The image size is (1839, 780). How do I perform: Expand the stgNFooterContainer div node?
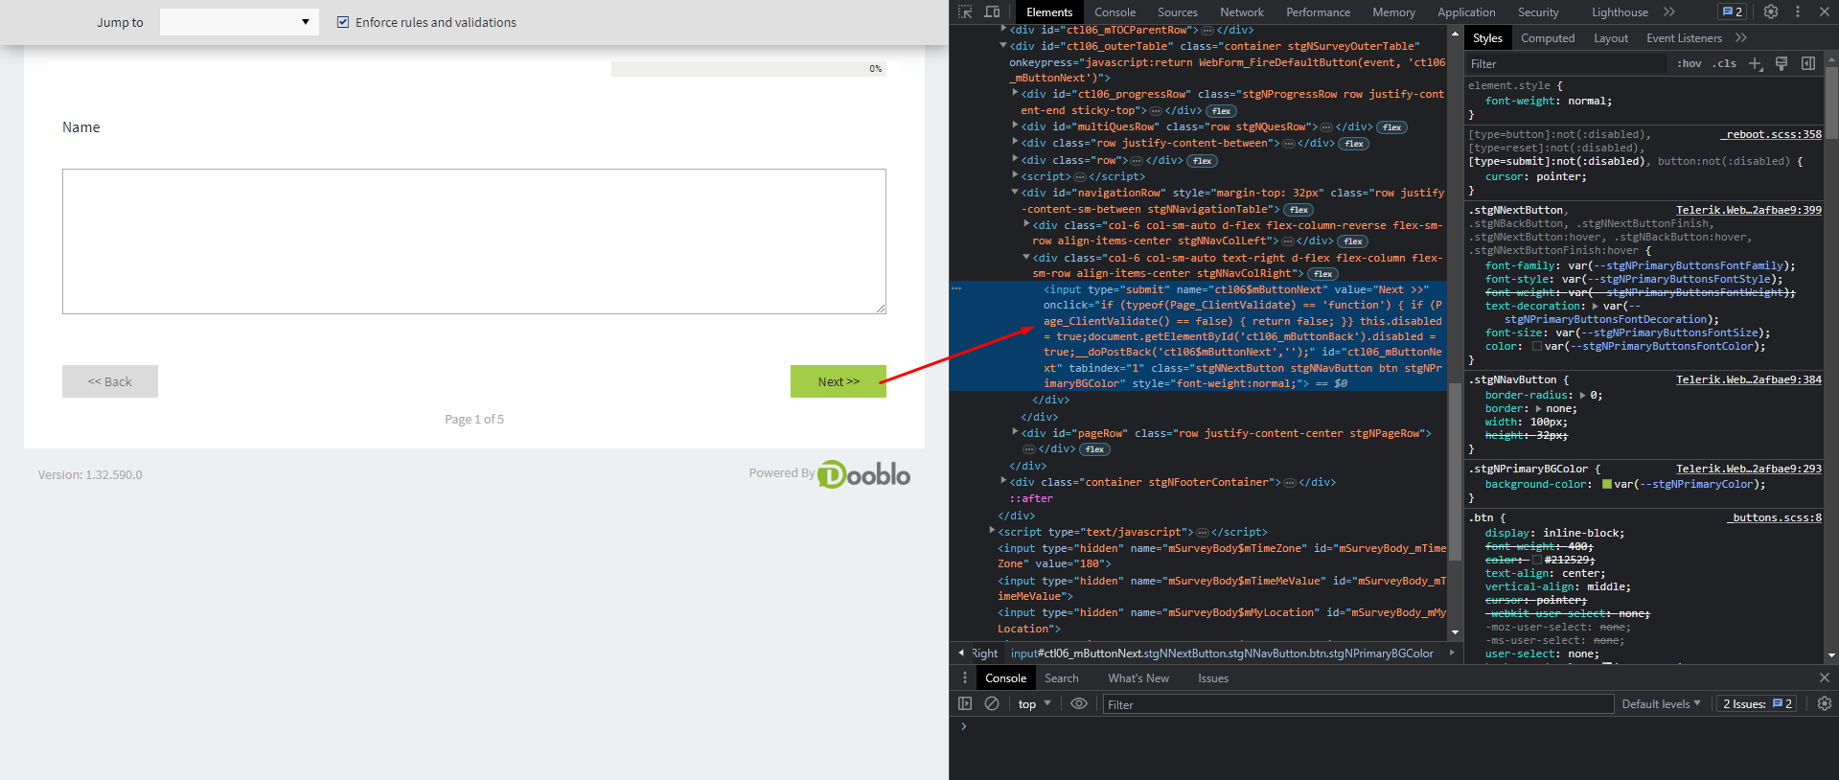[x=1003, y=481]
